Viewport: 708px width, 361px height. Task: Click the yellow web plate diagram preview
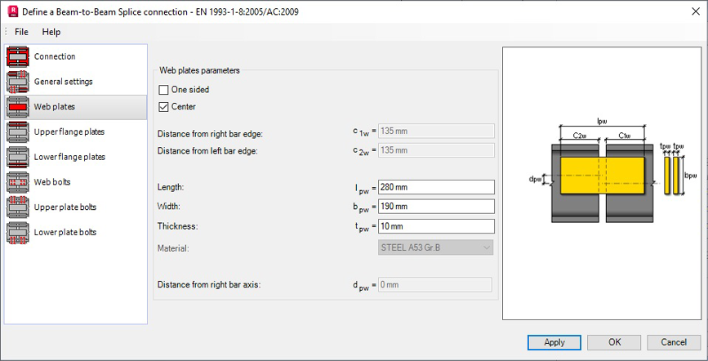(601, 177)
